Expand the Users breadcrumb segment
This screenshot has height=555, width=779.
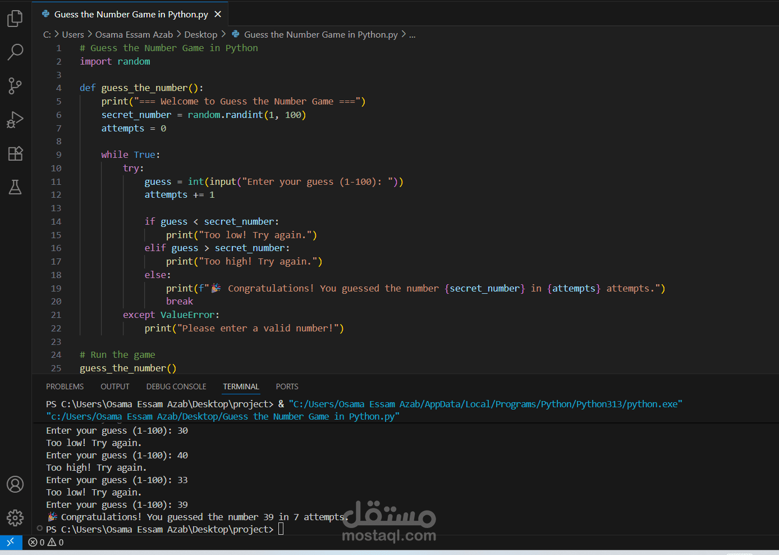tap(73, 35)
